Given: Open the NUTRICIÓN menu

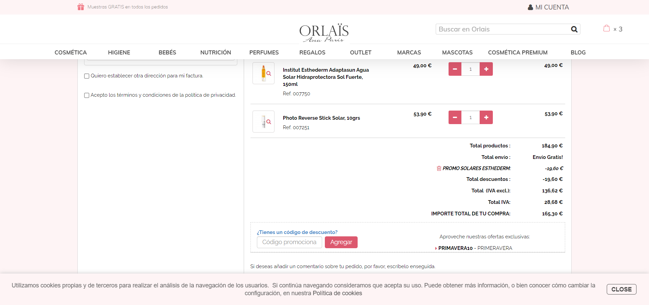Looking at the screenshot, I should 216,52.
